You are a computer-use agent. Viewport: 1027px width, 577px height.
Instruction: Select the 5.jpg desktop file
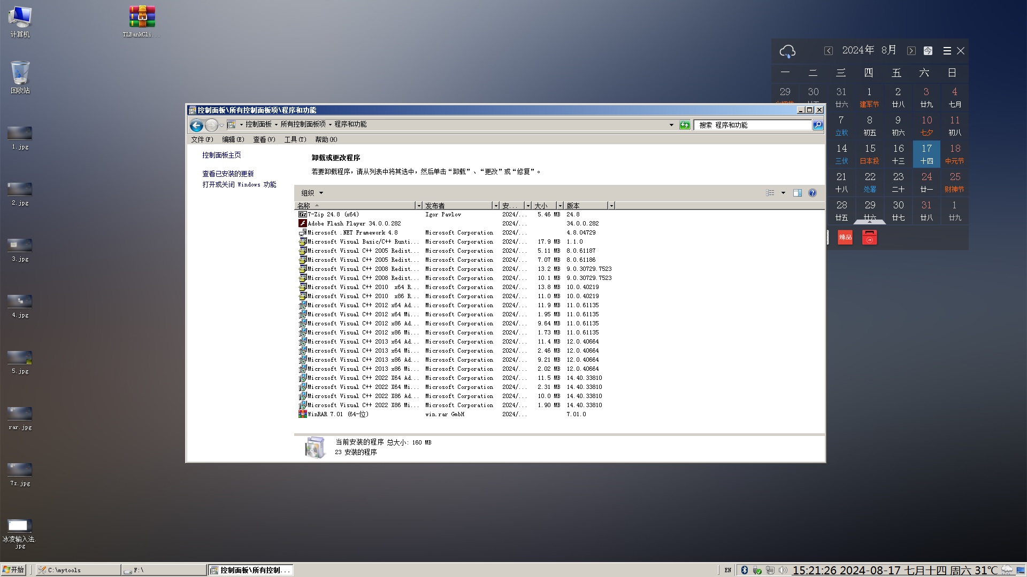[20, 362]
